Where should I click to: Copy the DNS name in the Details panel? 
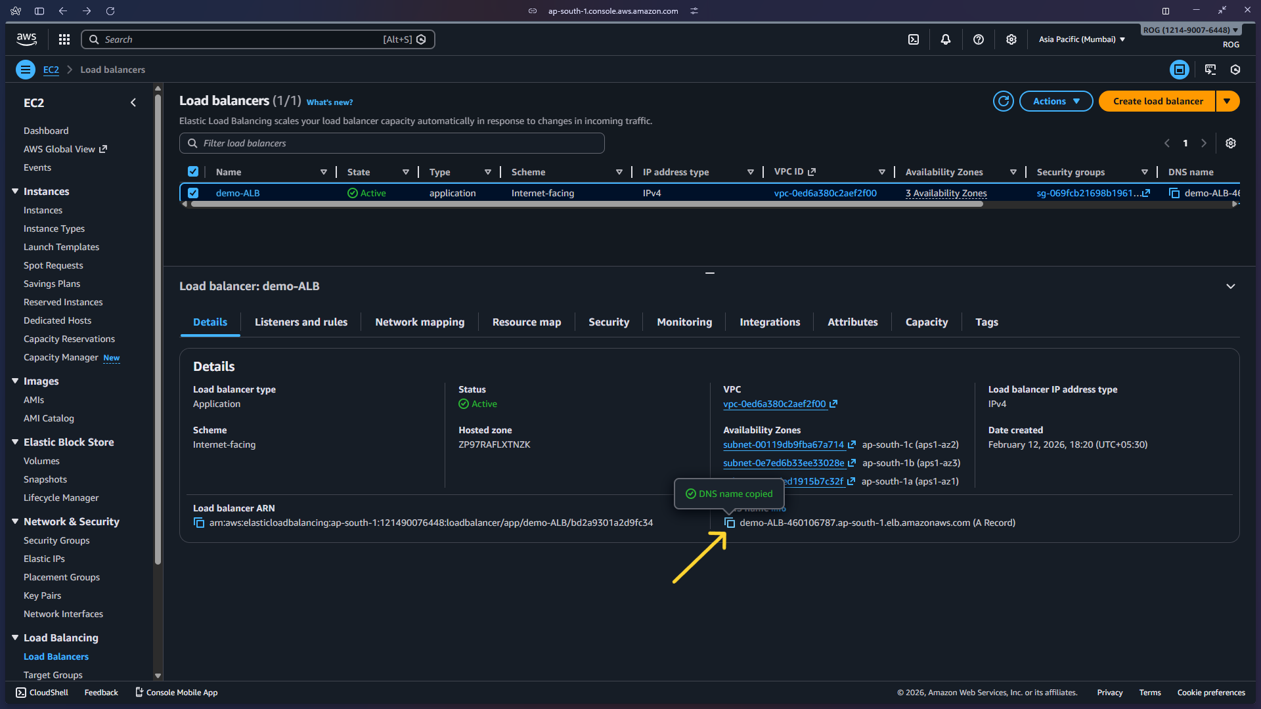pos(730,523)
